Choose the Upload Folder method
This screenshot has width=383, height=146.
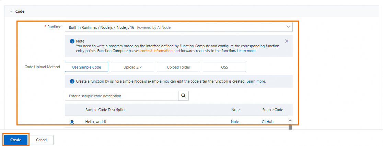pos(178,67)
